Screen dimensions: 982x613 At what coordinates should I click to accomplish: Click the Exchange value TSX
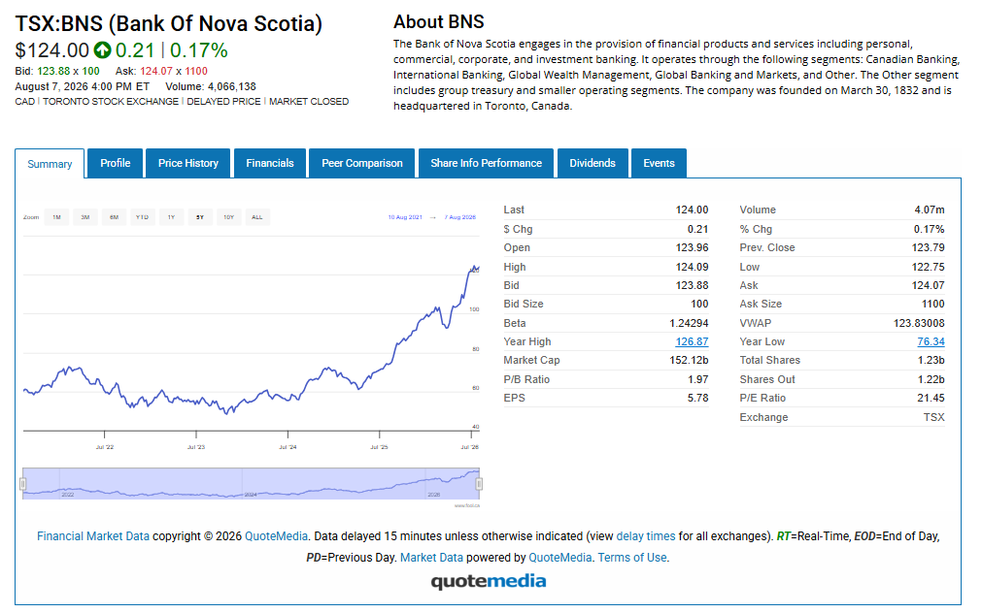(x=933, y=417)
